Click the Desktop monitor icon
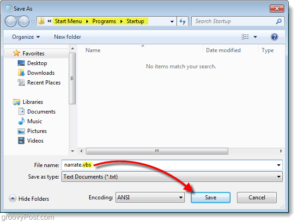Image resolution: width=298 pixels, height=222 pixels. point(21,63)
